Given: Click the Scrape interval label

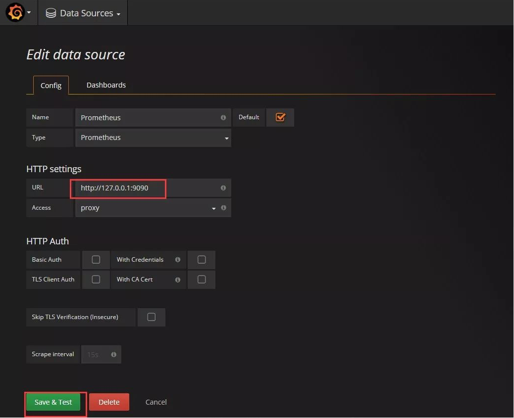Looking at the screenshot, I should 53,354.
